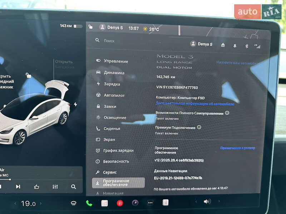Tap the Bluetooth status icon
Viewport: 286px width, 214px height.
(247, 46)
